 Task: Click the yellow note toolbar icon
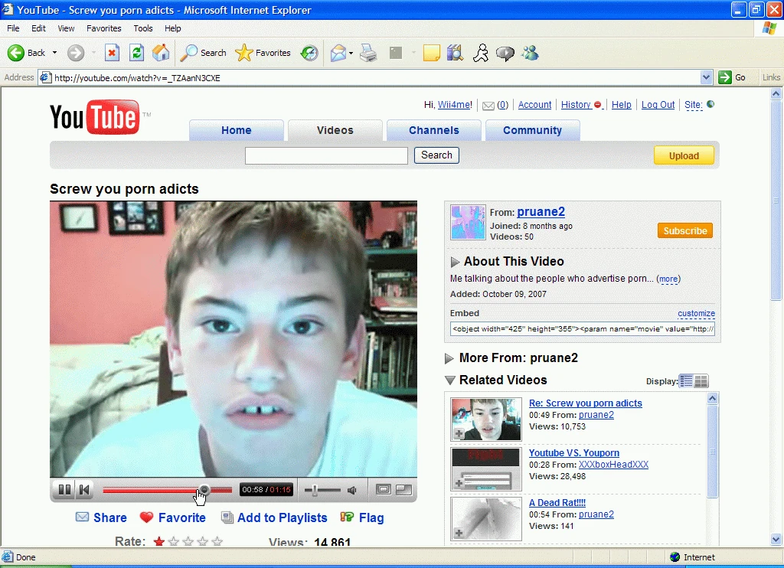(x=431, y=53)
